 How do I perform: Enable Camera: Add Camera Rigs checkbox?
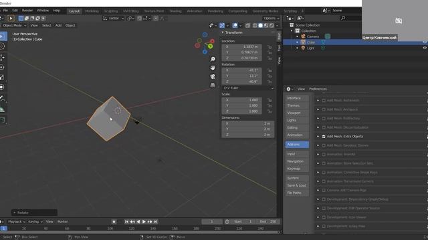(x=324, y=190)
